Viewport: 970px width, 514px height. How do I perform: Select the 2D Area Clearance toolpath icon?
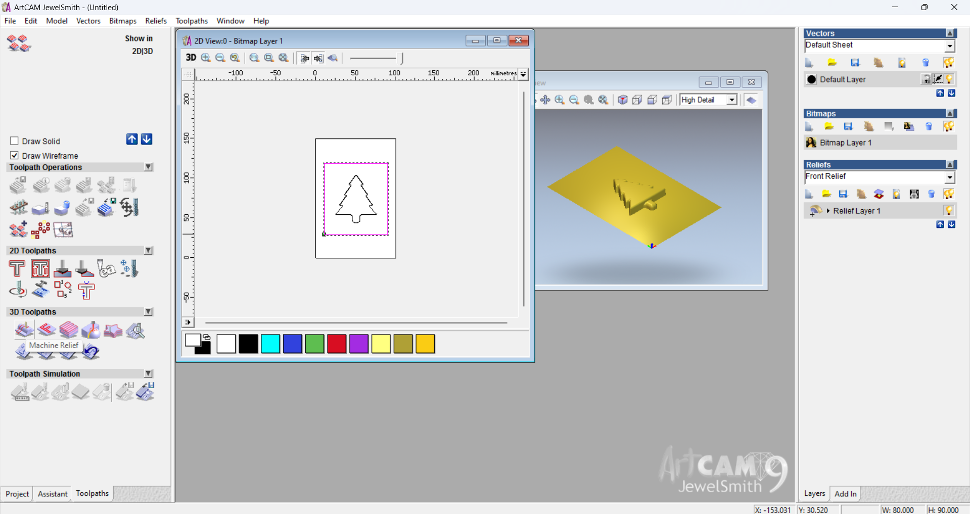click(40, 268)
